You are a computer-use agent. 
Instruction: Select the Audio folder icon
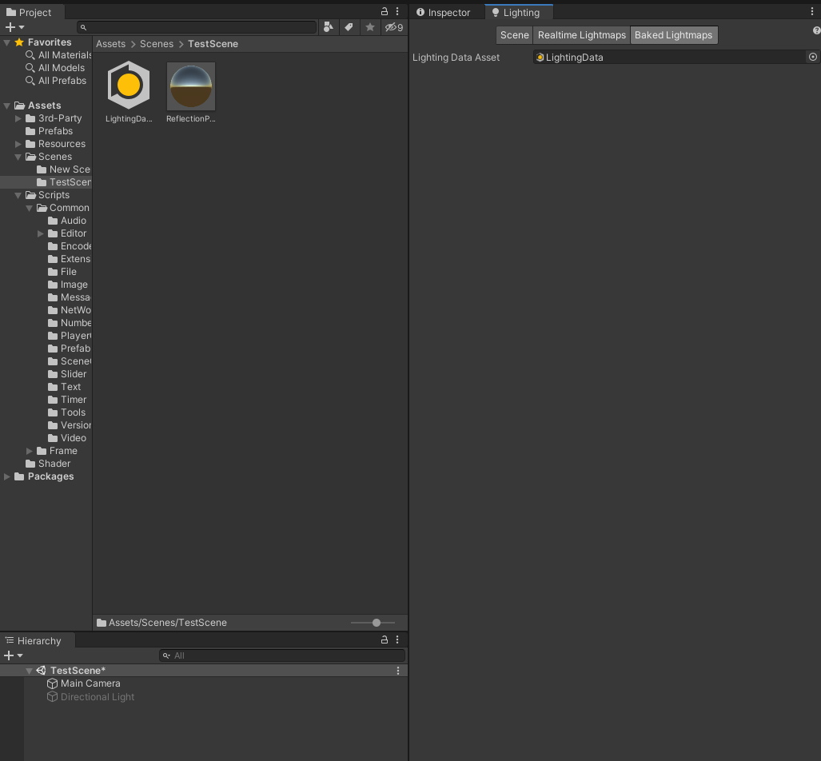click(53, 221)
